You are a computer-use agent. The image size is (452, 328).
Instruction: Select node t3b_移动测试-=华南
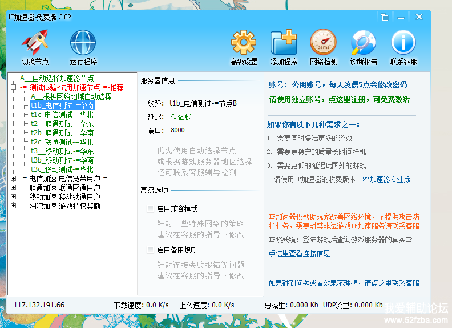click(x=62, y=160)
